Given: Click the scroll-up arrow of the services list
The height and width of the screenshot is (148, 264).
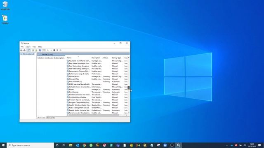Looking at the screenshot, I should point(129,58).
